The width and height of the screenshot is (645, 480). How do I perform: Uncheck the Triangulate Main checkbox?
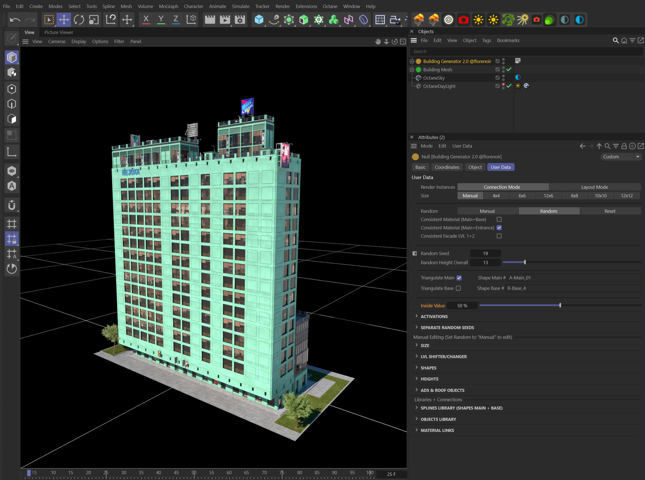point(459,278)
